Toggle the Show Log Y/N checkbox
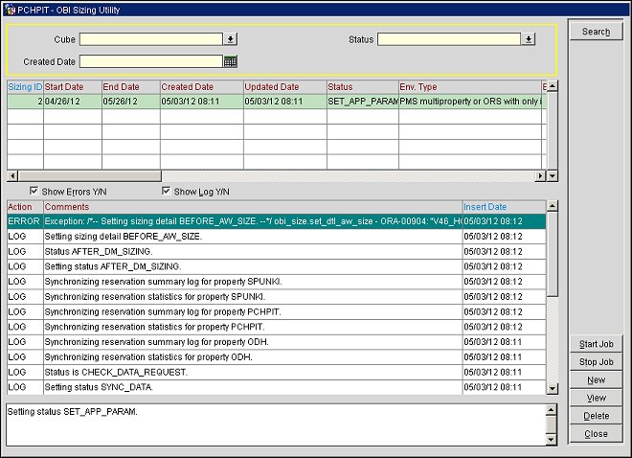The height and width of the screenshot is (458, 632). coord(167,192)
